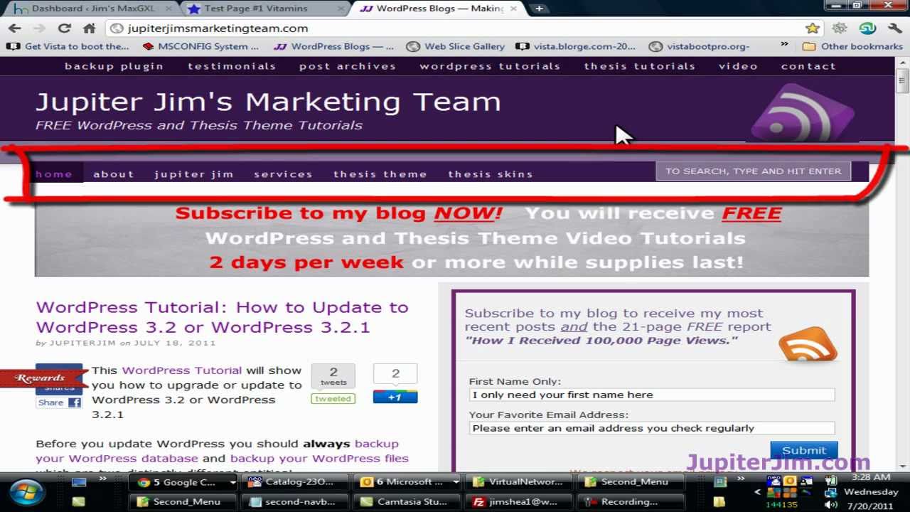
Task: Open the wordpress tutorials menu item
Action: (x=490, y=66)
